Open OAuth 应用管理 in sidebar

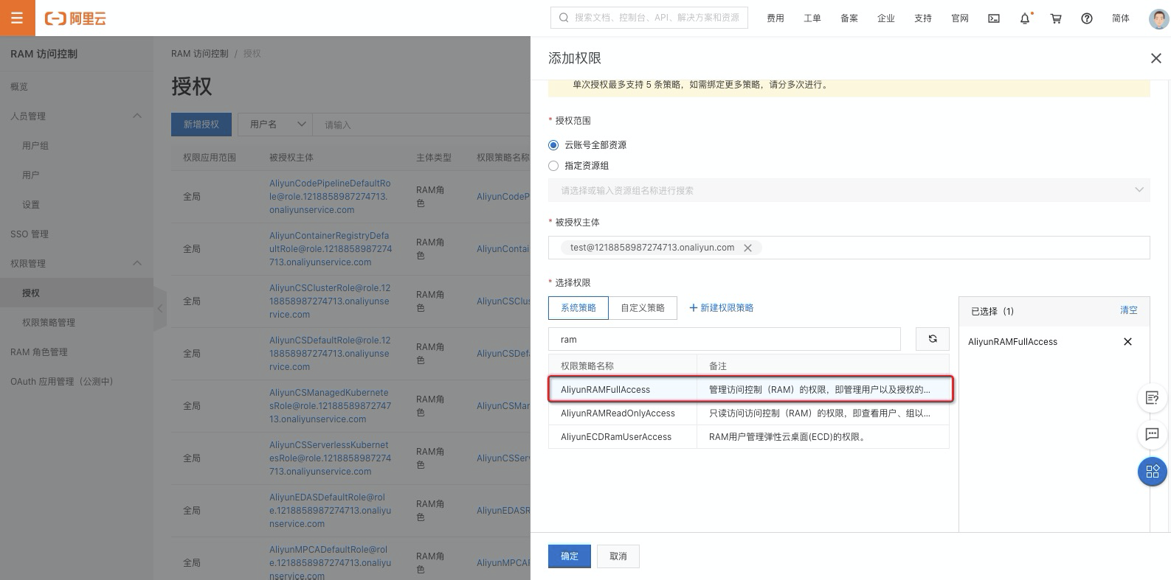62,382
